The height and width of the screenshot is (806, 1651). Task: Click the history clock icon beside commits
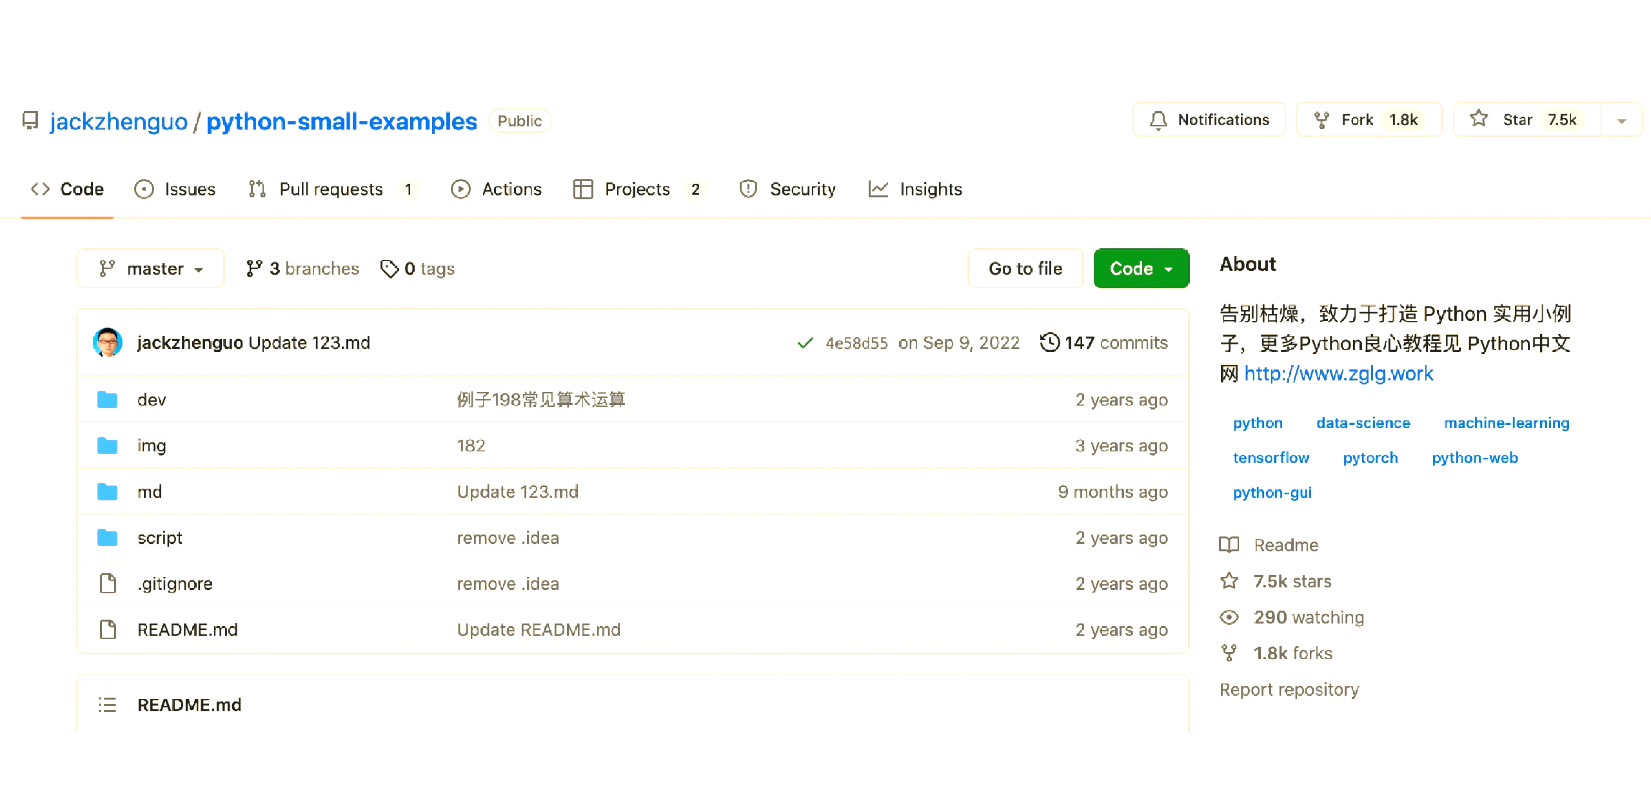point(1050,342)
